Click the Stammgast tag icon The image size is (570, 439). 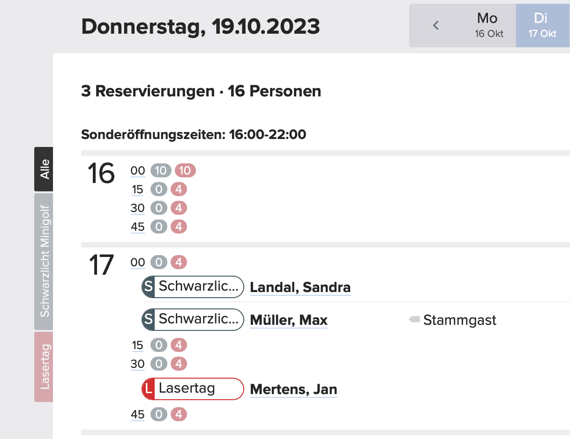414,320
